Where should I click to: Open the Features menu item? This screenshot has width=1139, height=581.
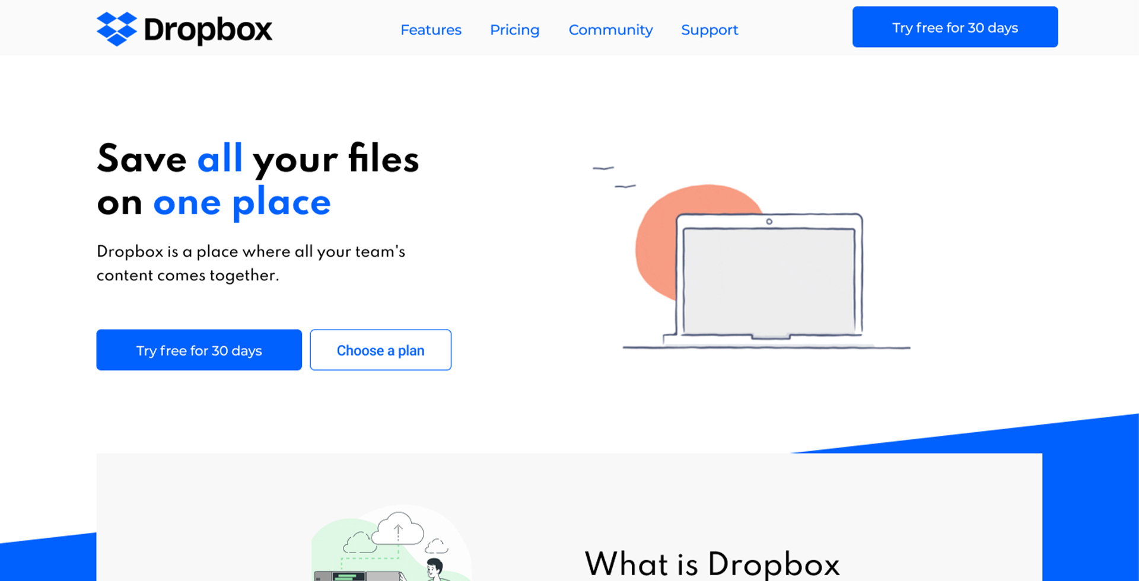[431, 30]
